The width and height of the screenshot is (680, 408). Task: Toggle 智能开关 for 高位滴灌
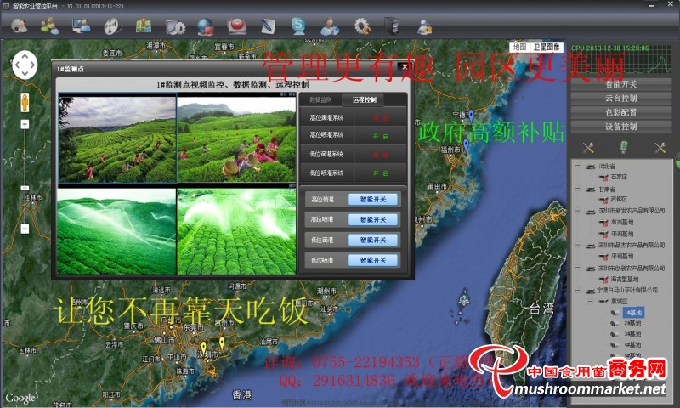[373, 200]
